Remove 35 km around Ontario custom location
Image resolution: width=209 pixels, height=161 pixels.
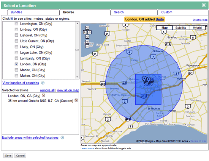(x=76, y=100)
